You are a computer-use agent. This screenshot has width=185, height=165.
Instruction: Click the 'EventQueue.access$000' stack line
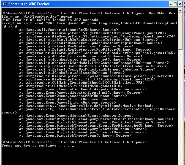73,96
